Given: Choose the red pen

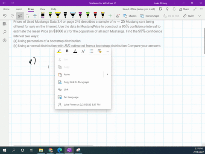Looking at the screenshot, I should tap(95, 15).
